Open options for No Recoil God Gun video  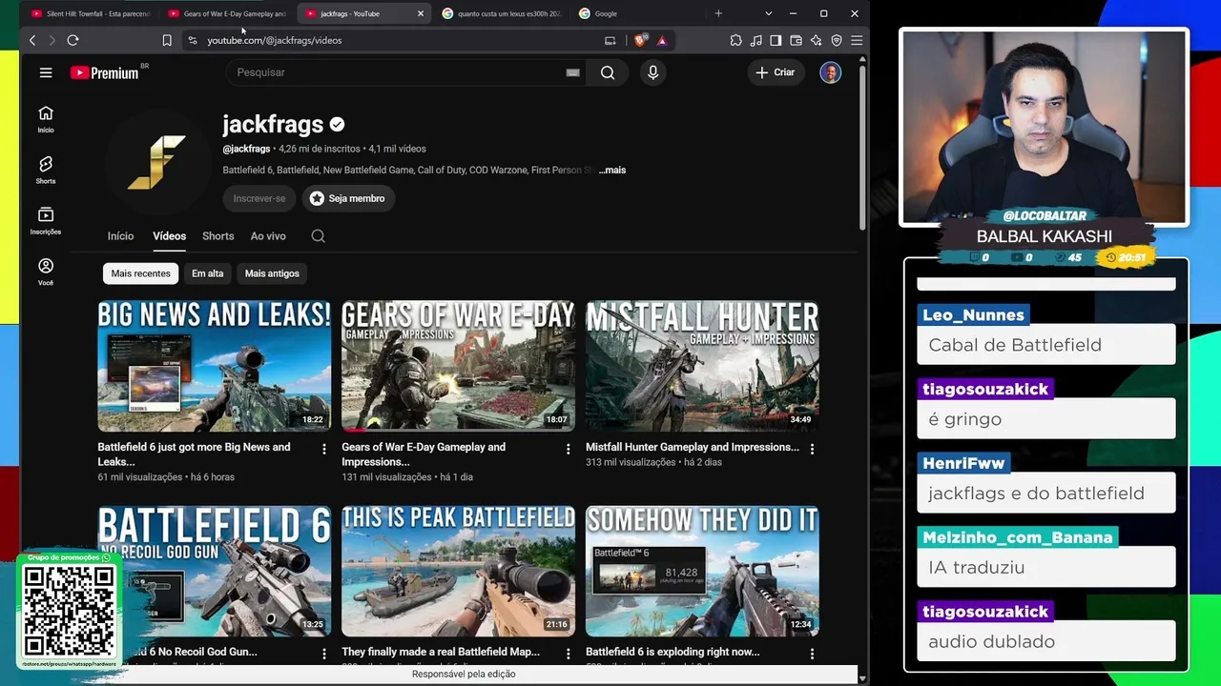(x=324, y=655)
